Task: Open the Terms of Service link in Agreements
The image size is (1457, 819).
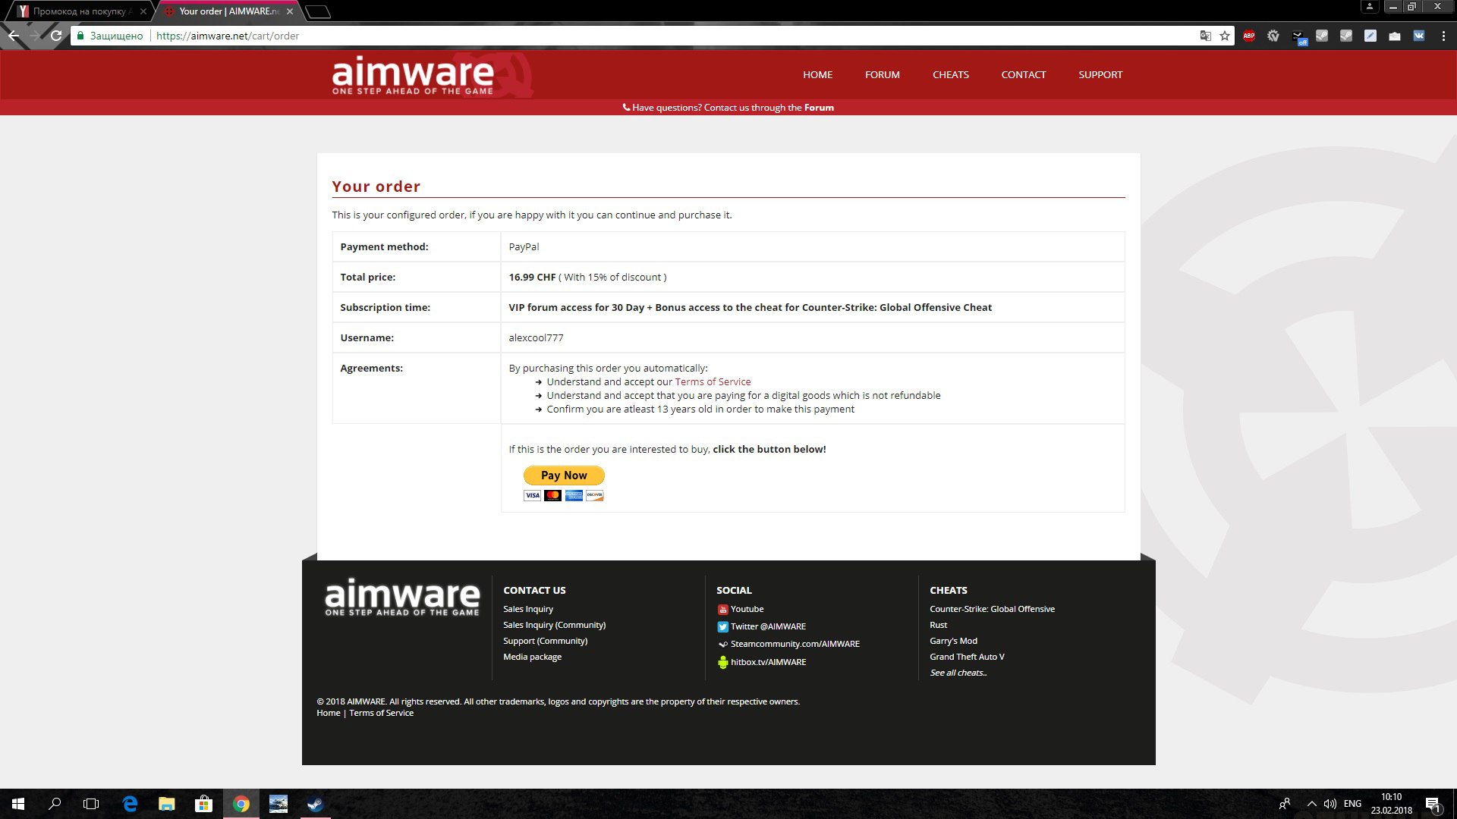Action: 713,382
